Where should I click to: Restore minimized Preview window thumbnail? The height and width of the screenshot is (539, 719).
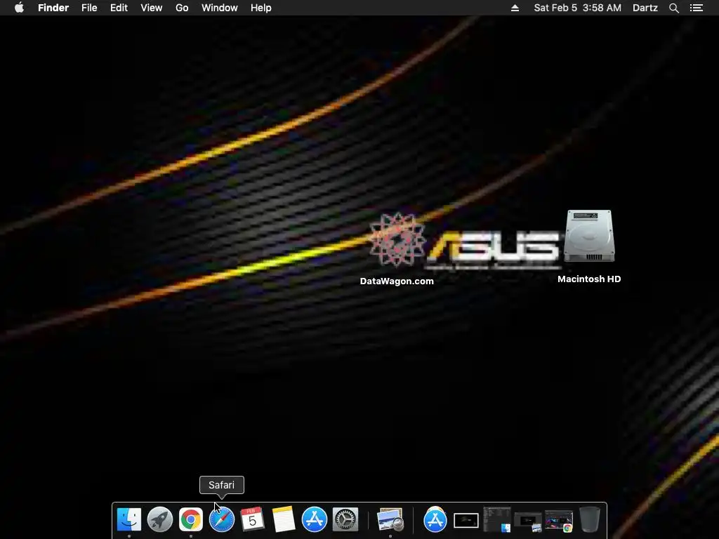(528, 521)
